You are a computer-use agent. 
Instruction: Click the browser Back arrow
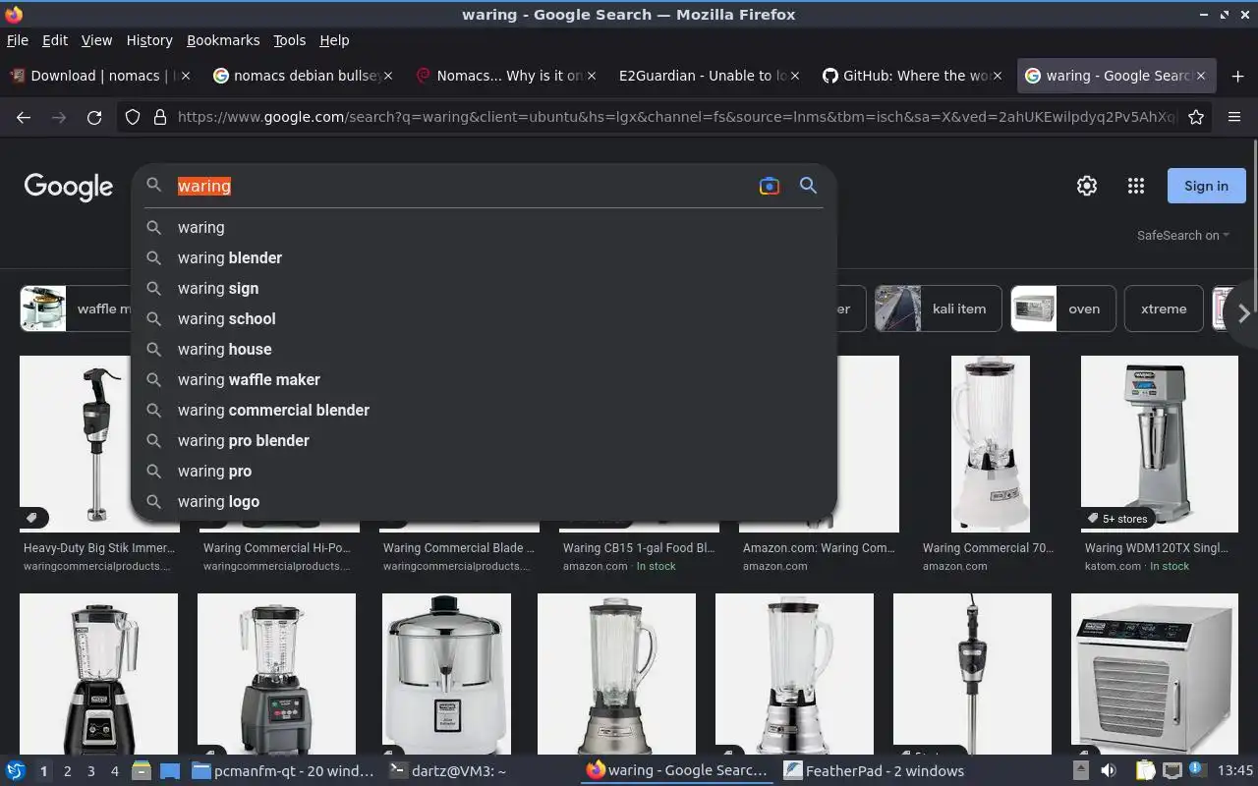pos(24,117)
